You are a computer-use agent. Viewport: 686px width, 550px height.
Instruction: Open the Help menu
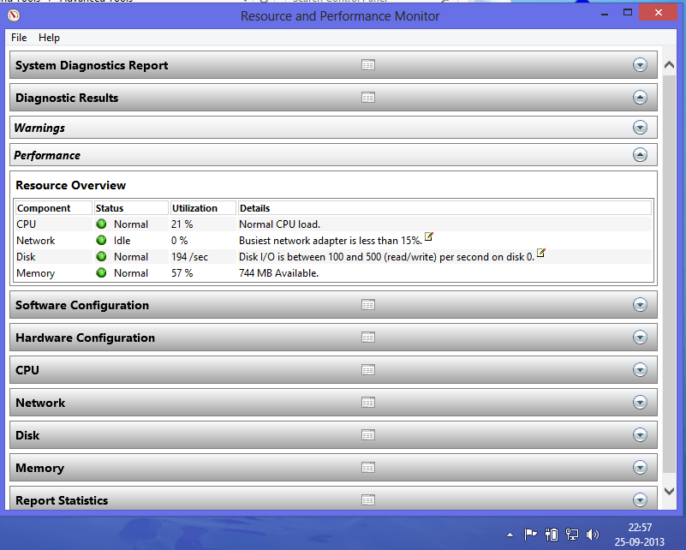pos(49,38)
